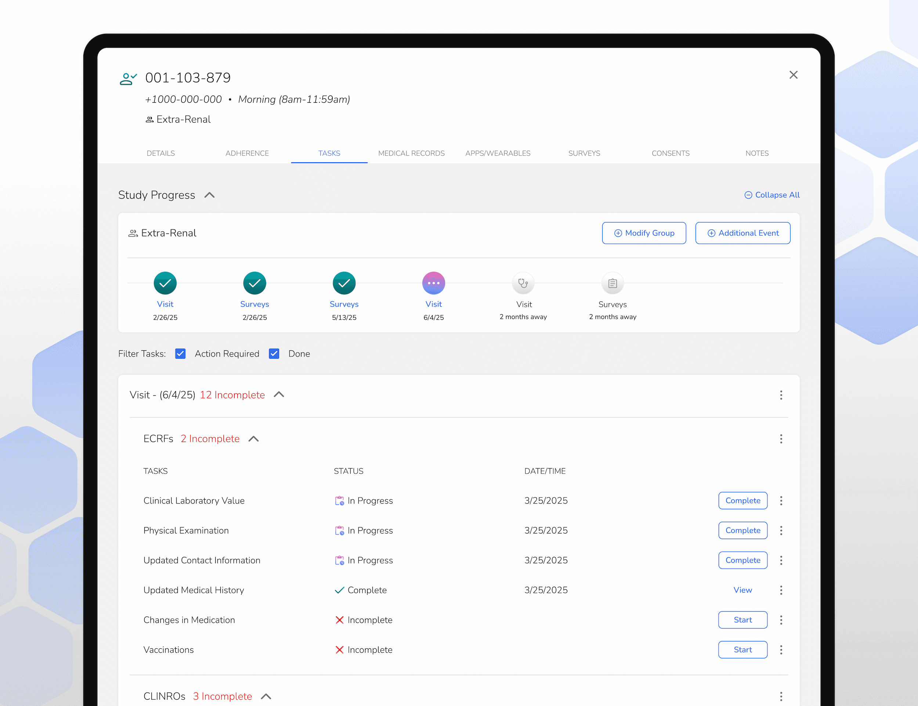Collapse the Visit (6/4/25) 12 Incomplete section

(x=279, y=395)
